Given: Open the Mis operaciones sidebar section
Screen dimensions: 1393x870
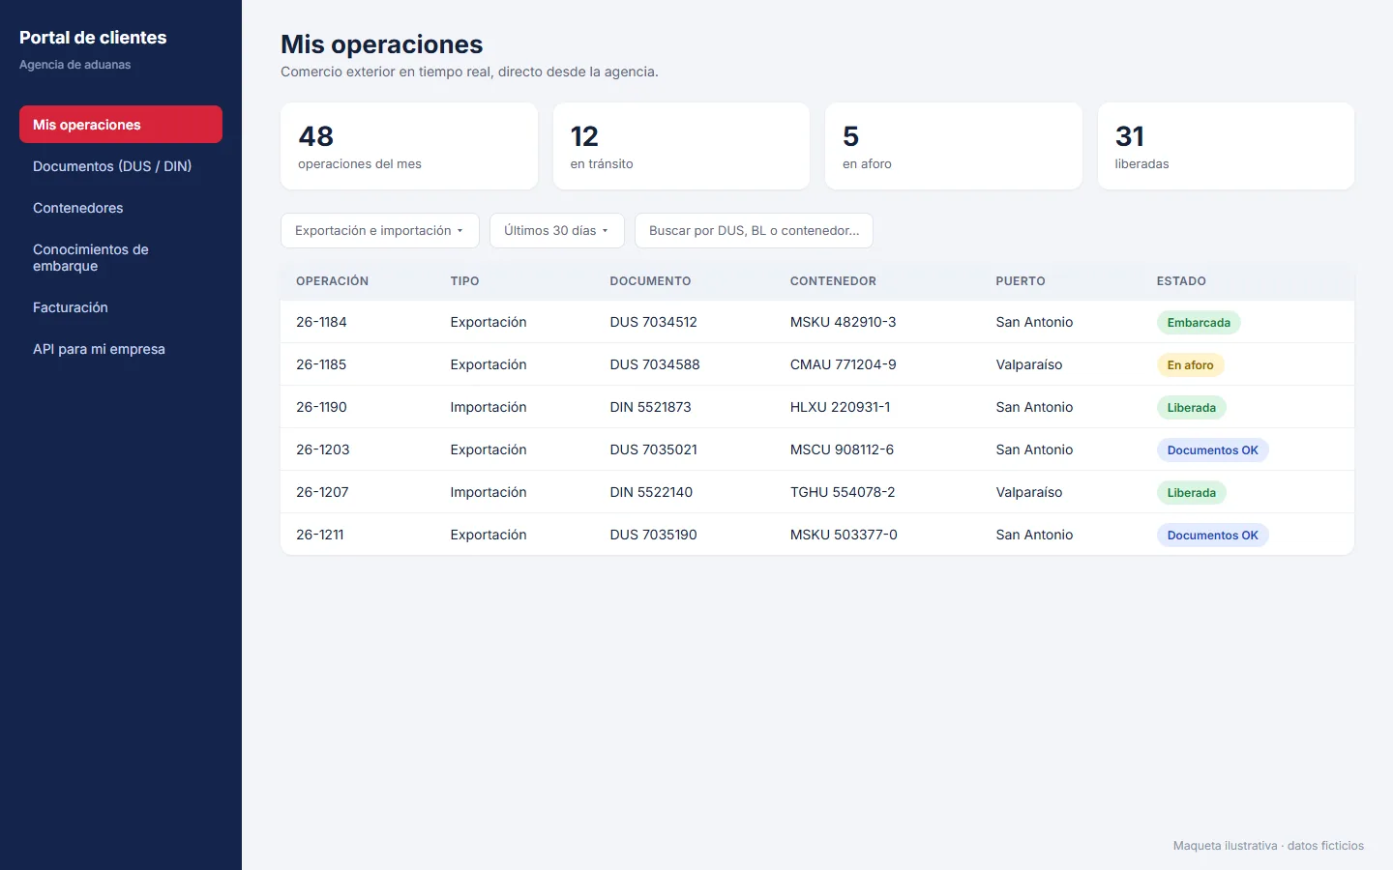Looking at the screenshot, I should click(121, 125).
